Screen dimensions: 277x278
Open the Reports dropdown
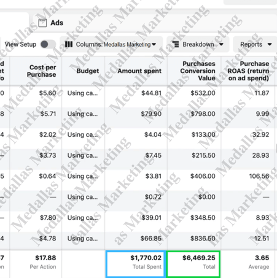click(256, 44)
